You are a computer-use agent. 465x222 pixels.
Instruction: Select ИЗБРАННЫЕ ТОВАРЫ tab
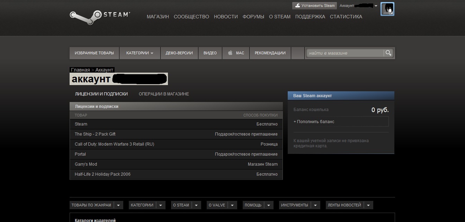pyautogui.click(x=94, y=53)
